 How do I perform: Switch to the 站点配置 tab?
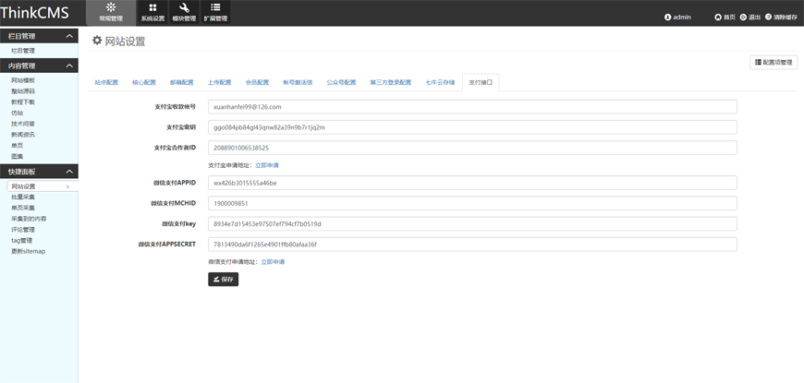coord(106,82)
